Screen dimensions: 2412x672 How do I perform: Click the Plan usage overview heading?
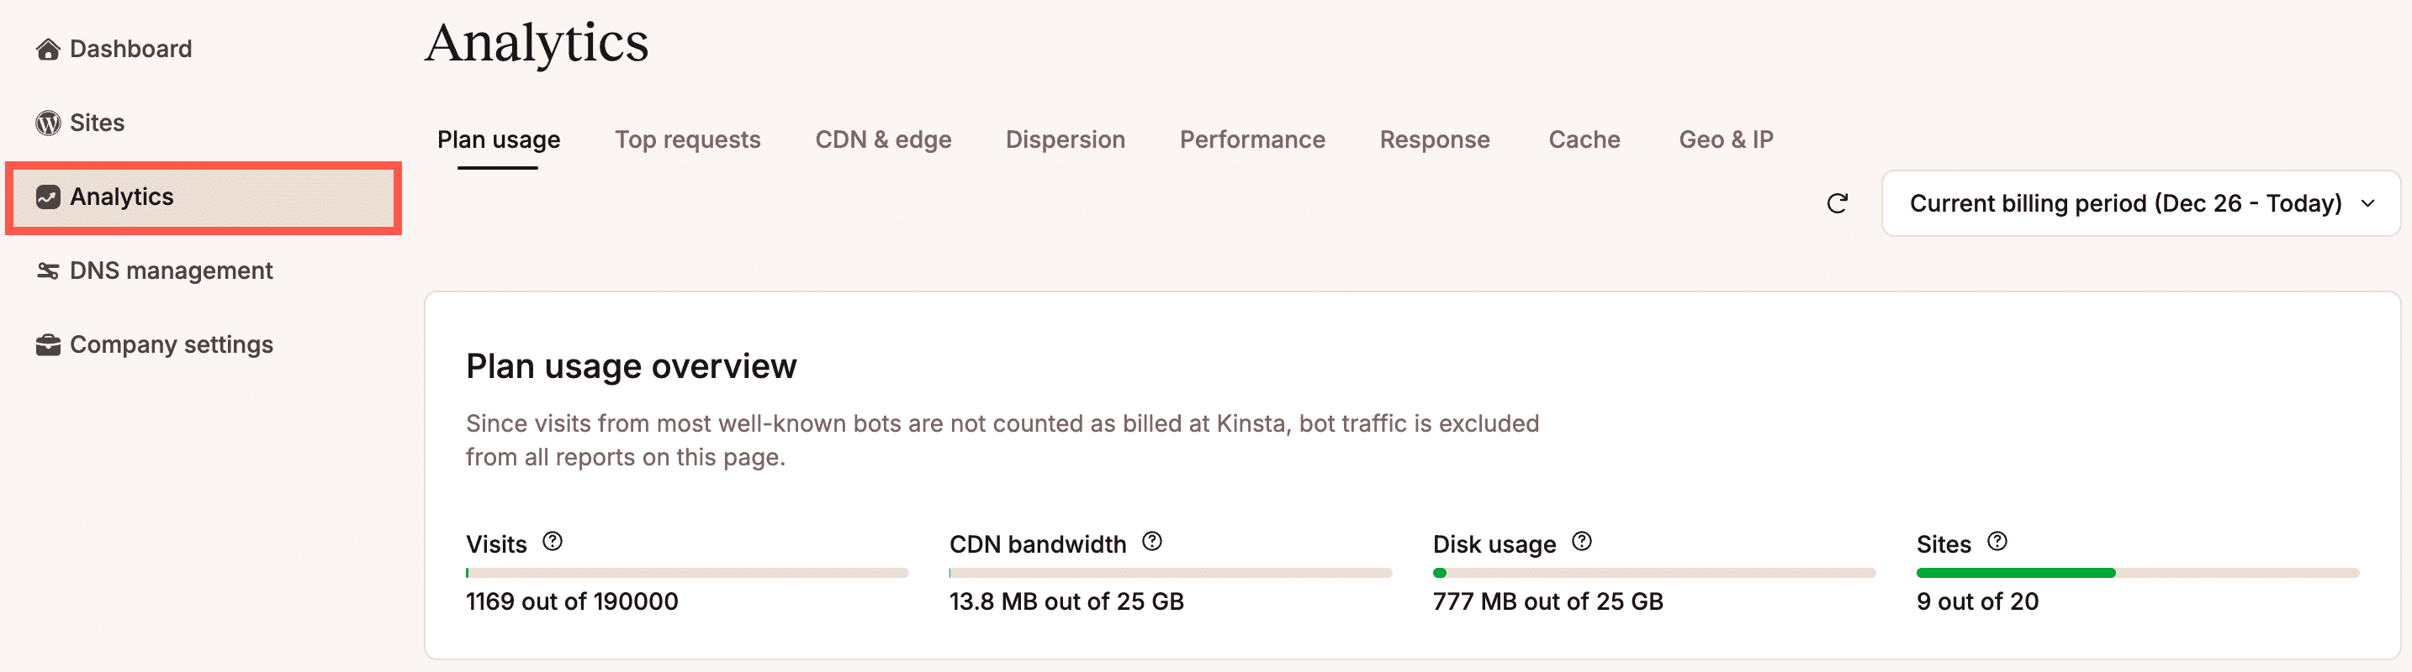[x=631, y=366]
